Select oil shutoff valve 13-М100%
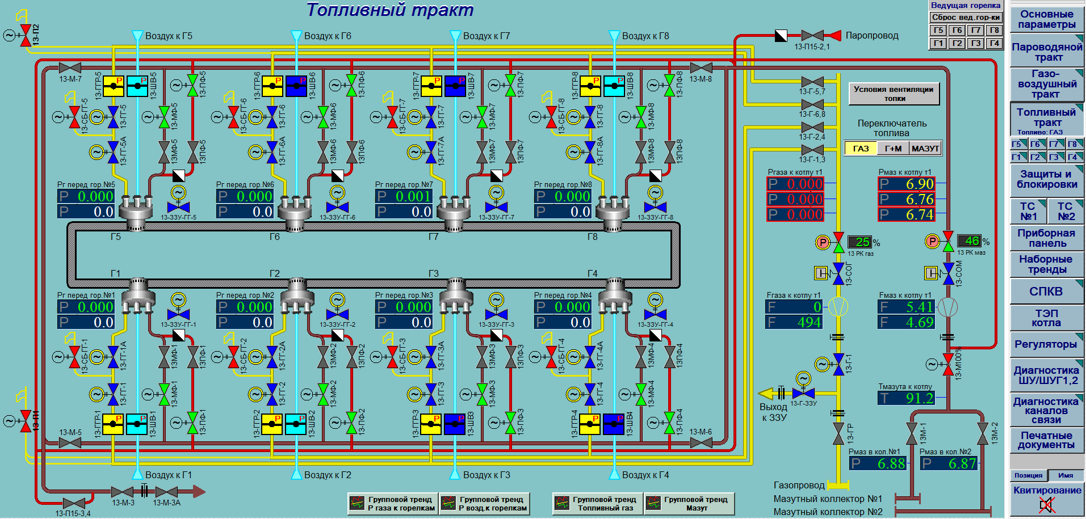The width and height of the screenshot is (1086, 519). point(948,364)
